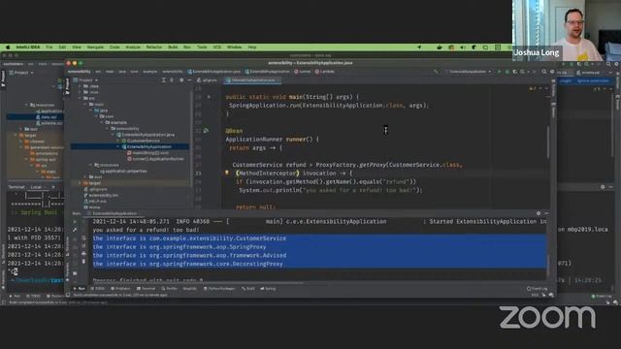Viewport: 621px width, 349px height.
Task: Open the Help menu
Action: point(252,48)
